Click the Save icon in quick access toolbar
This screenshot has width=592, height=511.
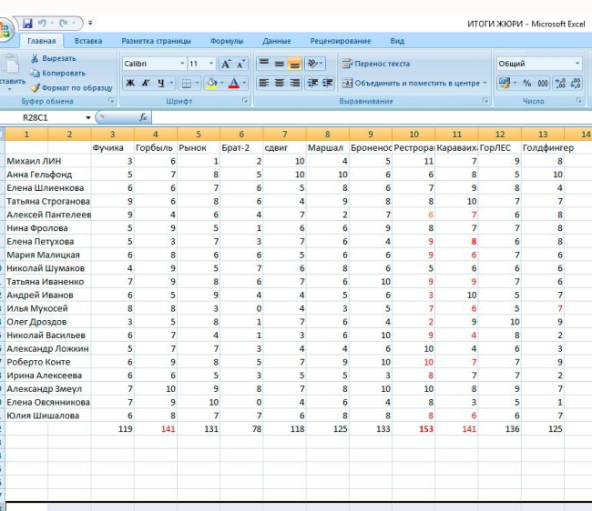coord(27,22)
